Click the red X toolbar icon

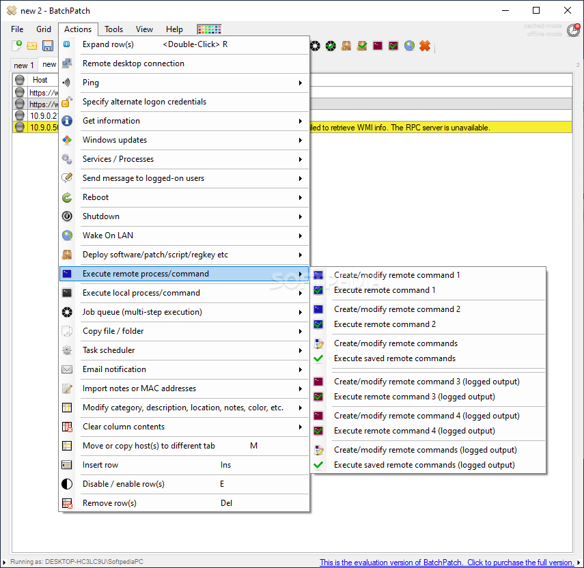pyautogui.click(x=425, y=46)
